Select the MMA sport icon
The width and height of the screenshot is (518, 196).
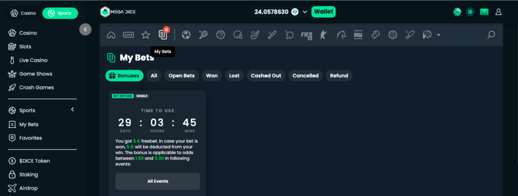point(358,35)
